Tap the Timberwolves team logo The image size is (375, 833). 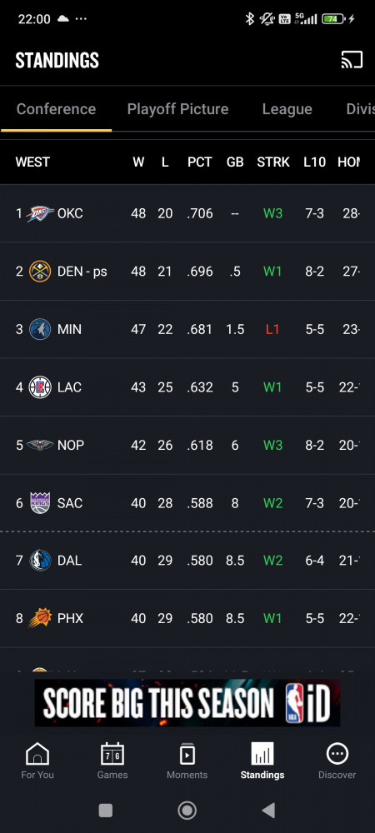point(40,329)
